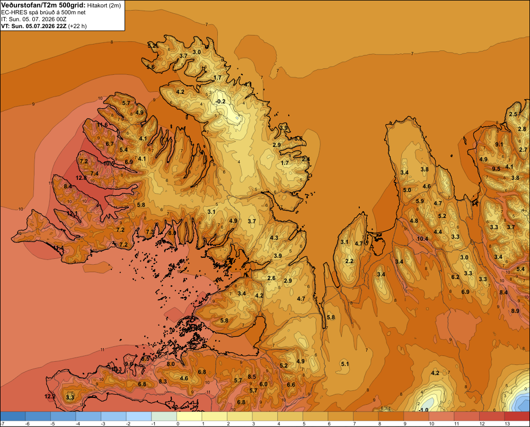The height and width of the screenshot is (427, 530).
Task: Click the legend swatch between -7 and -6
Action: tap(13, 416)
